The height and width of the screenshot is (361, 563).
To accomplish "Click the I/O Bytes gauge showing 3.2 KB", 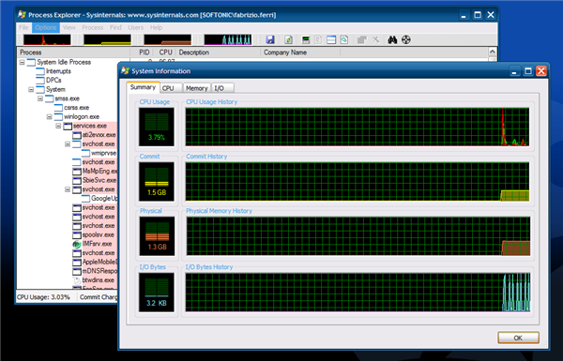I will 157,293.
